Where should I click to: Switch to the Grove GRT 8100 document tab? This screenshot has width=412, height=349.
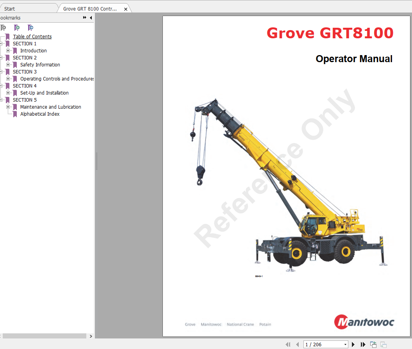(90, 9)
